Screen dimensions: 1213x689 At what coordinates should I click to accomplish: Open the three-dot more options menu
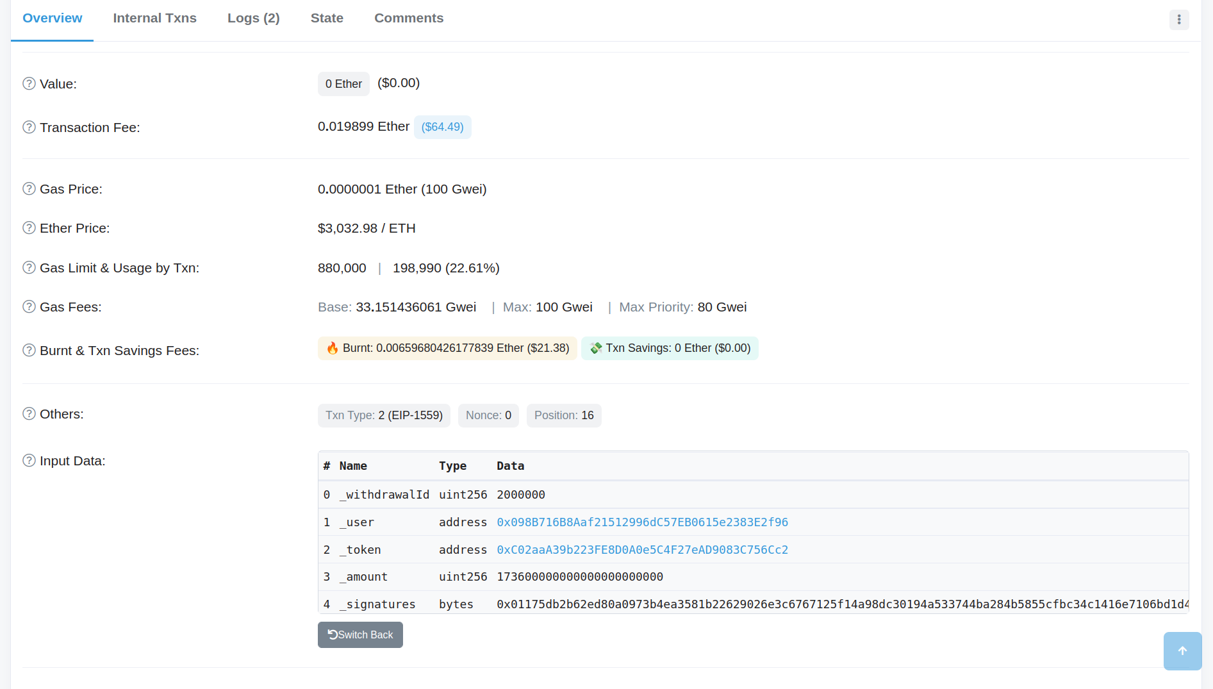pyautogui.click(x=1179, y=19)
